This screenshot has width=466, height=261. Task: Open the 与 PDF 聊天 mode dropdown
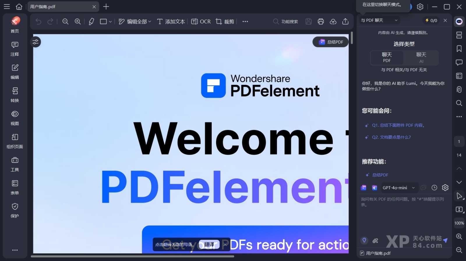[x=379, y=20]
